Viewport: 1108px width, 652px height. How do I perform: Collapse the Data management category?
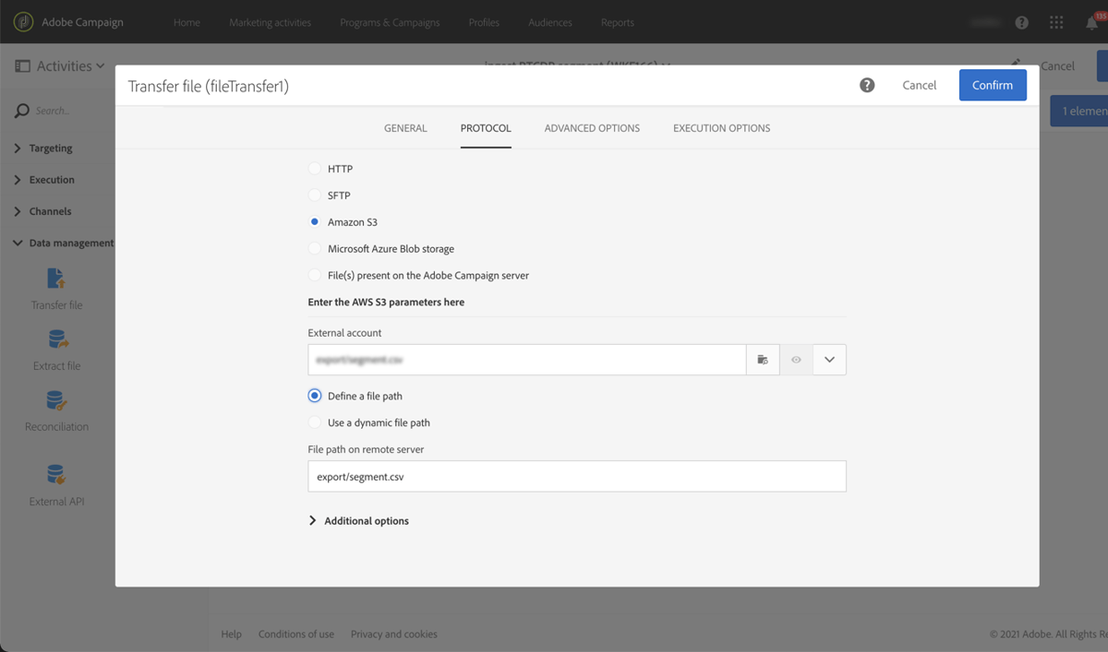point(17,243)
